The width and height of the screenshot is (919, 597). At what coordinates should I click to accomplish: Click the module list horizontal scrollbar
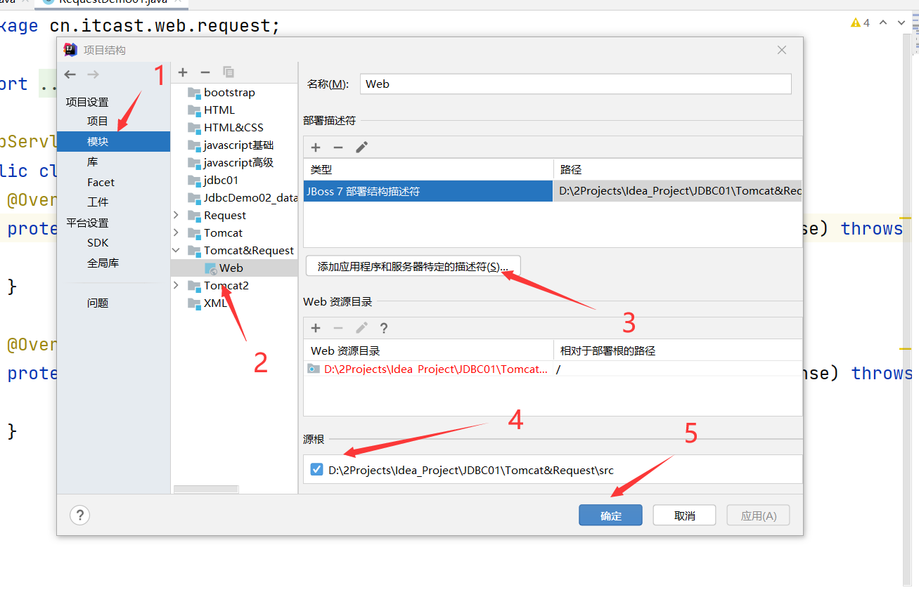tap(206, 489)
